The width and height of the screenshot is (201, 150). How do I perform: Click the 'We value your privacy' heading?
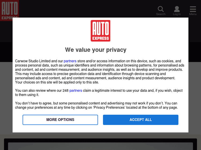pyautogui.click(x=96, y=50)
